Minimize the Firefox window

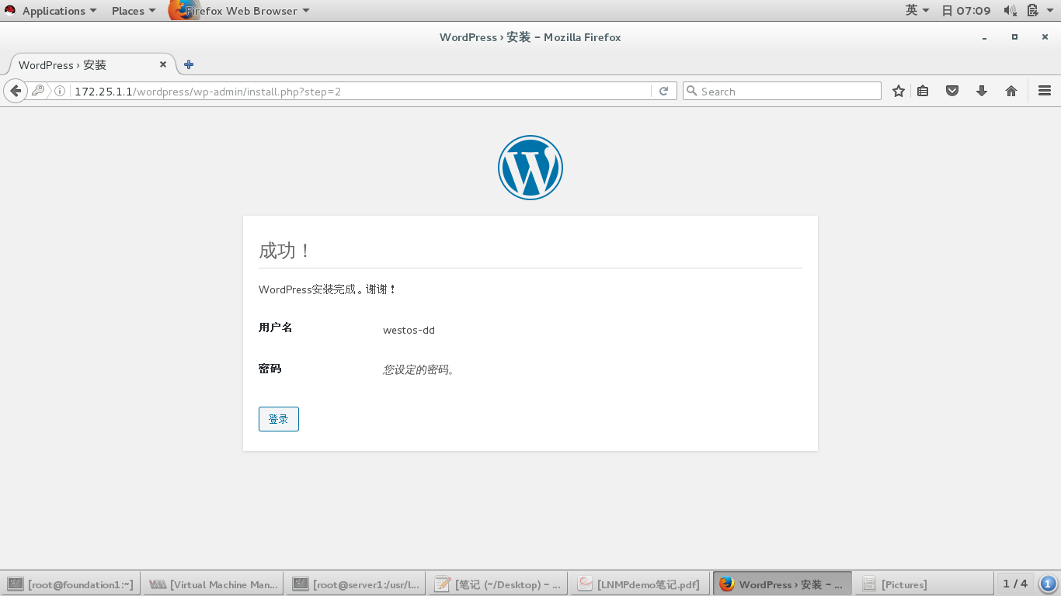pyautogui.click(x=985, y=37)
